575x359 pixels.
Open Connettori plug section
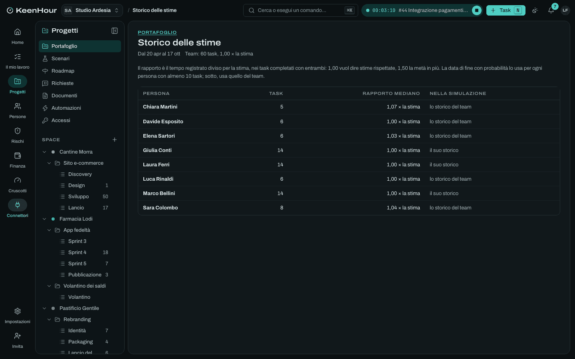(x=18, y=209)
